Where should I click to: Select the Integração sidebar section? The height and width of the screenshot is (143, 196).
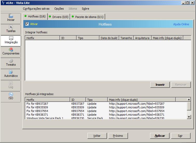click(x=11, y=41)
